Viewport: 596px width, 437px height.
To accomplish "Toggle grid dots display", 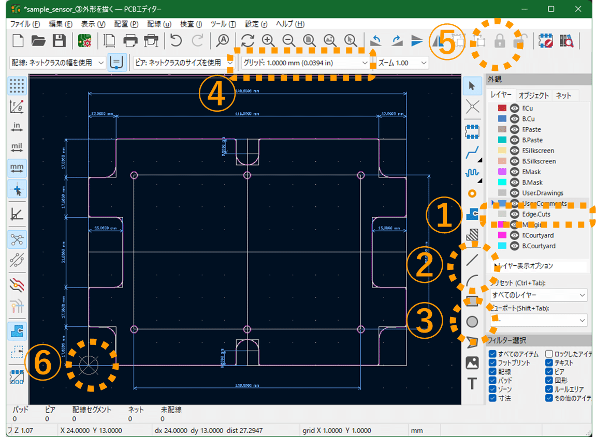I will [x=17, y=86].
